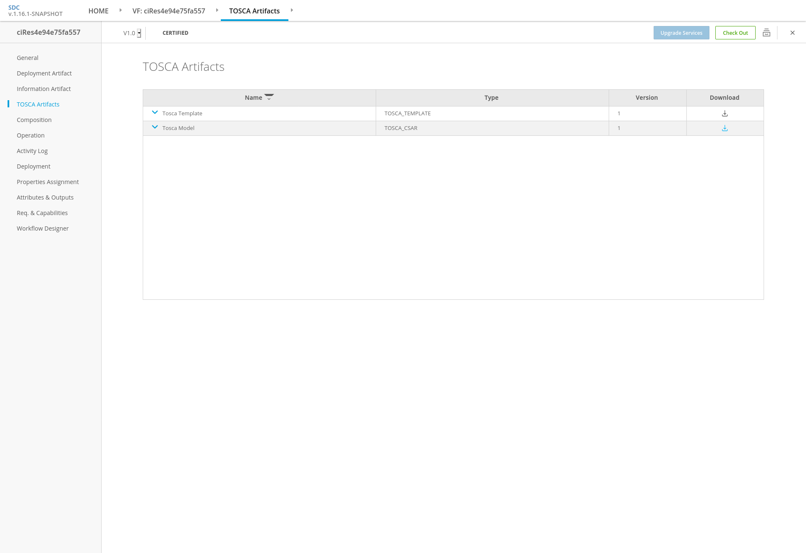Click the breadcrumb arrow after HOME
This screenshot has width=806, height=553.
click(120, 10)
